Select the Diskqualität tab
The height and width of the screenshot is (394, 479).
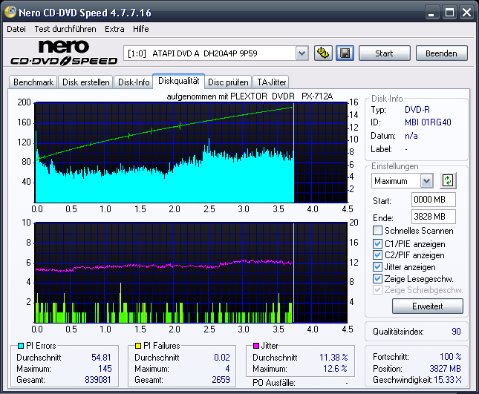(179, 81)
